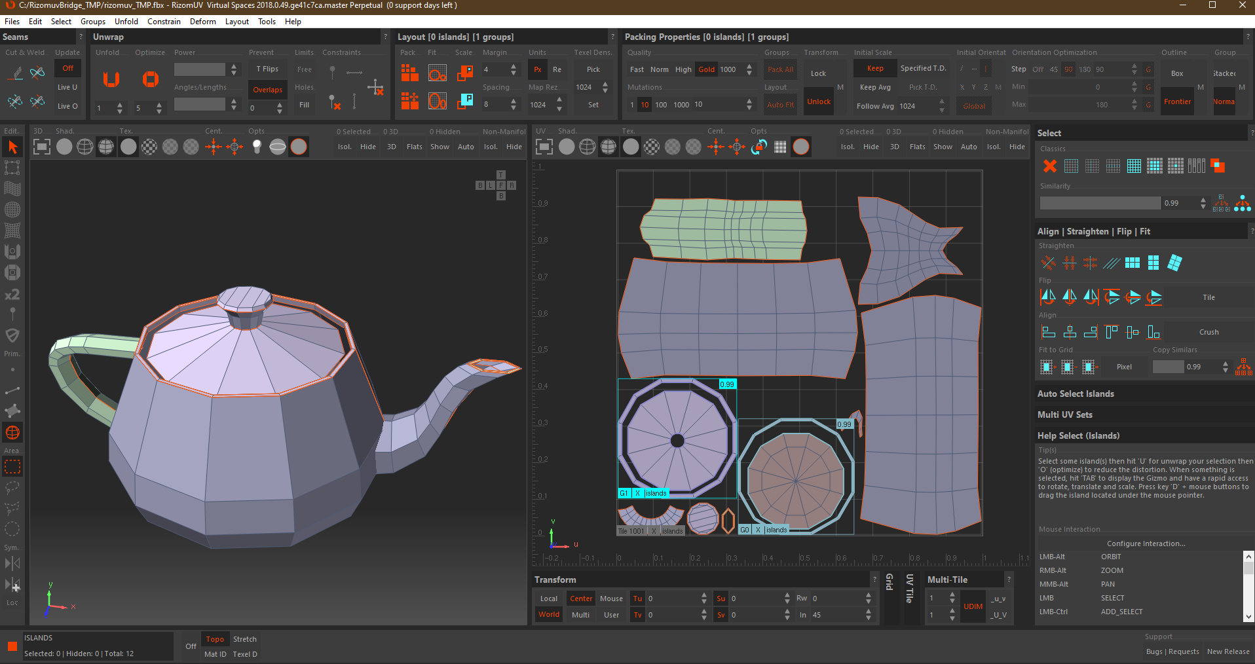Click the Configure Interaction... button
Screen dimensions: 1255x664
coord(1146,544)
